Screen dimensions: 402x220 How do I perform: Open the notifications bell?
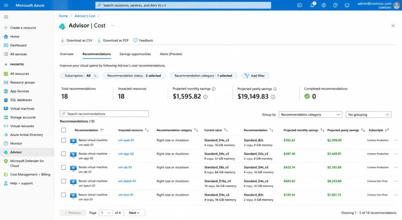click(312, 5)
